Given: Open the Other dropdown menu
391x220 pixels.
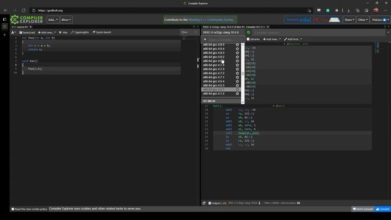Looking at the screenshot, I should (362, 20).
